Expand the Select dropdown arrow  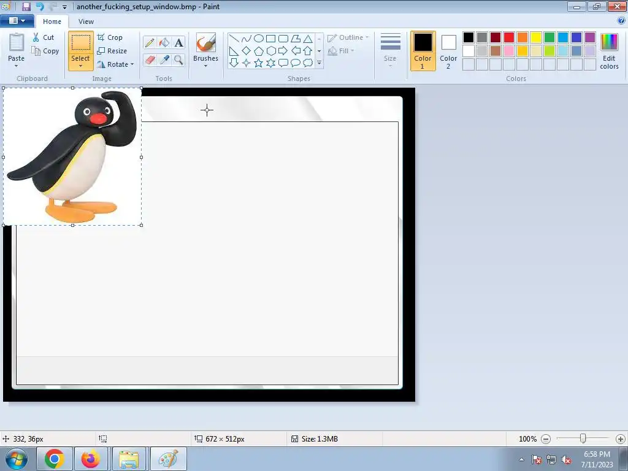(80, 66)
